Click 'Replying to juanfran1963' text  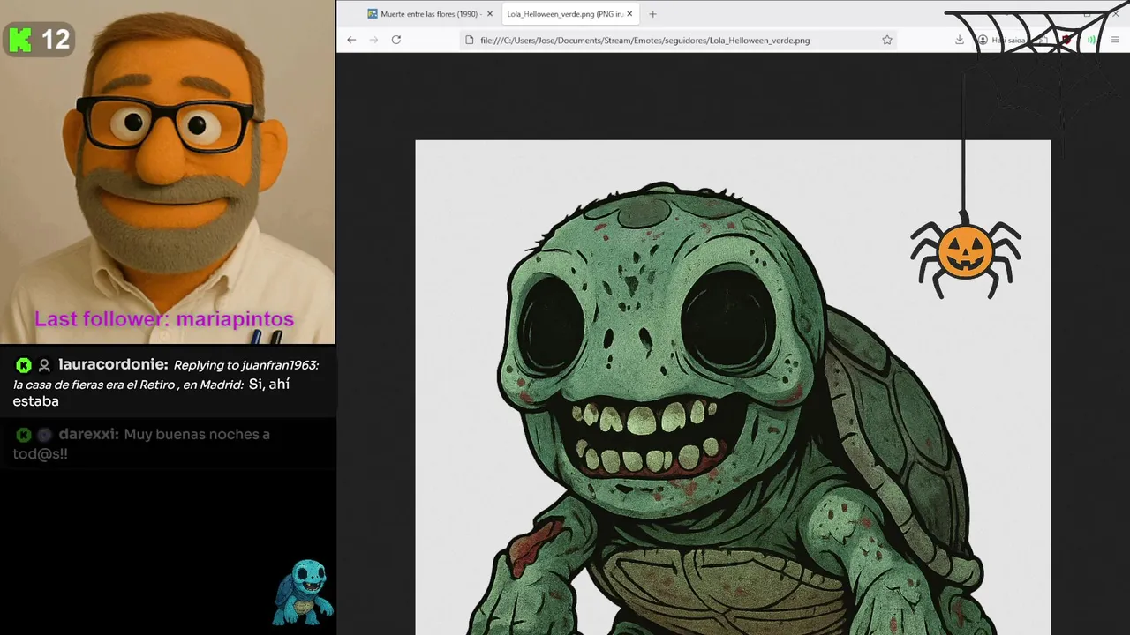[x=246, y=365]
